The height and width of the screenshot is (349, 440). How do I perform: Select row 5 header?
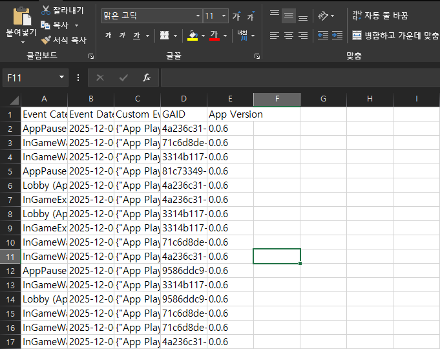(x=10, y=171)
